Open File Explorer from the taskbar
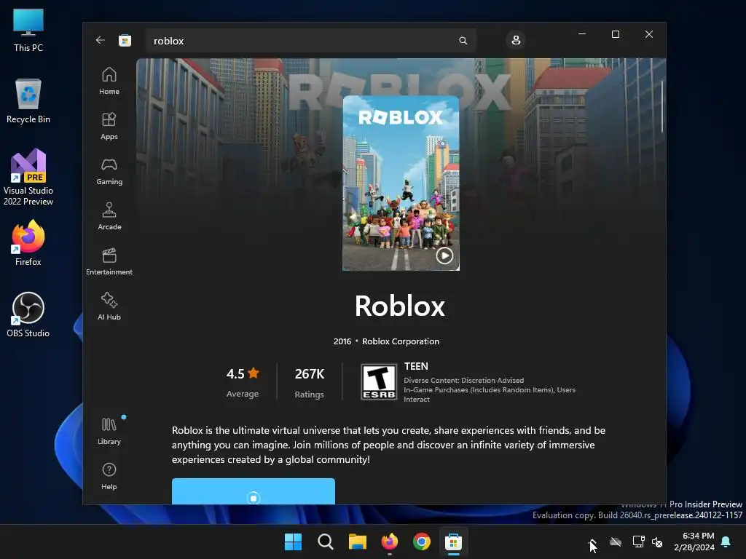This screenshot has width=746, height=559. point(357,542)
